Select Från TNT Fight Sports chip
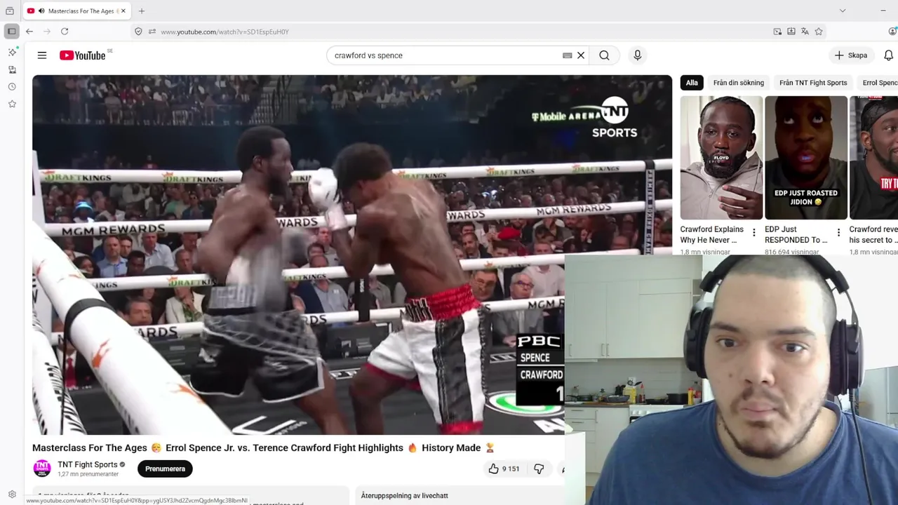The width and height of the screenshot is (898, 505). (813, 83)
